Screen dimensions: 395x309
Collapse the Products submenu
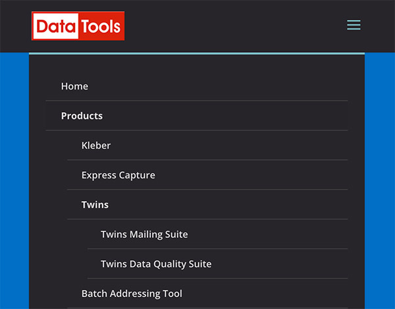[82, 116]
